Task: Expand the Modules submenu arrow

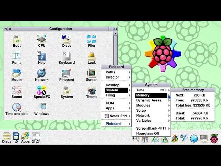Action: click(x=169, y=105)
